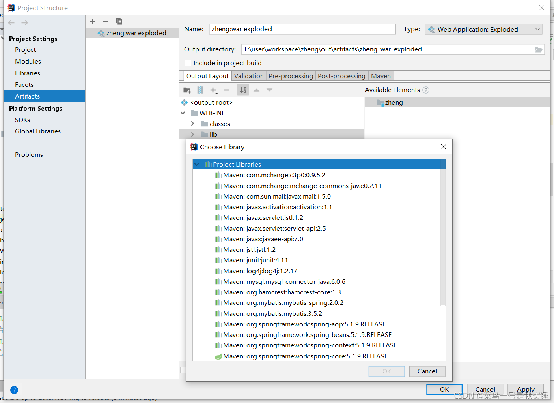This screenshot has height=403, width=554.
Task: Sort output layout elements alphabetically
Action: 243,90
